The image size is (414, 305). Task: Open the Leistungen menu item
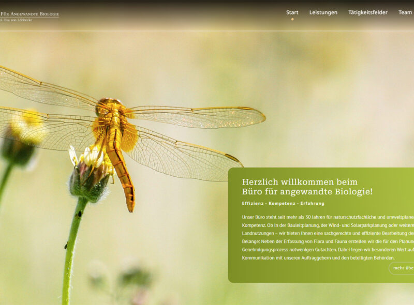323,12
